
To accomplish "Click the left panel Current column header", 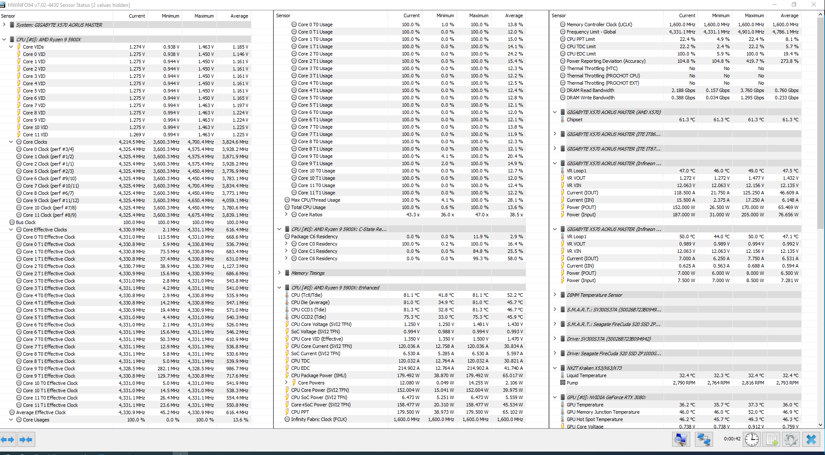I will (x=130, y=16).
